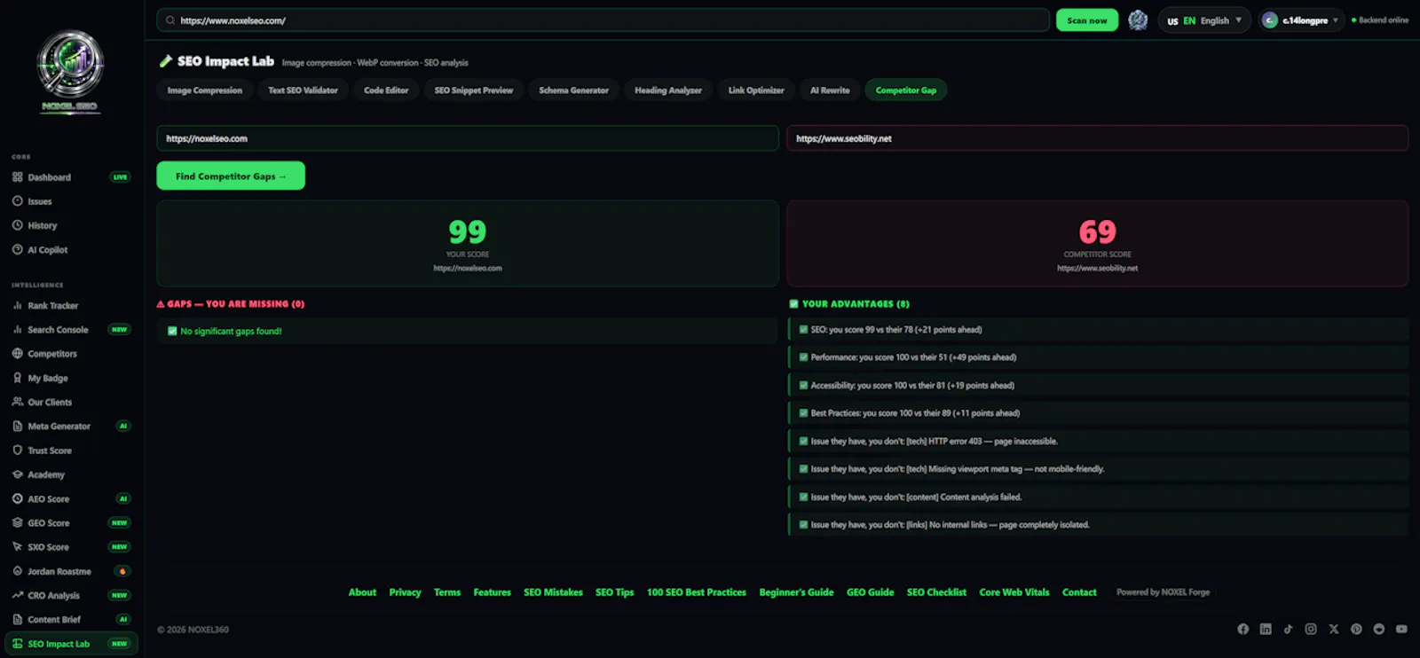
Task: Click the Jordan Roastme icon
Action: pyautogui.click(x=17, y=571)
